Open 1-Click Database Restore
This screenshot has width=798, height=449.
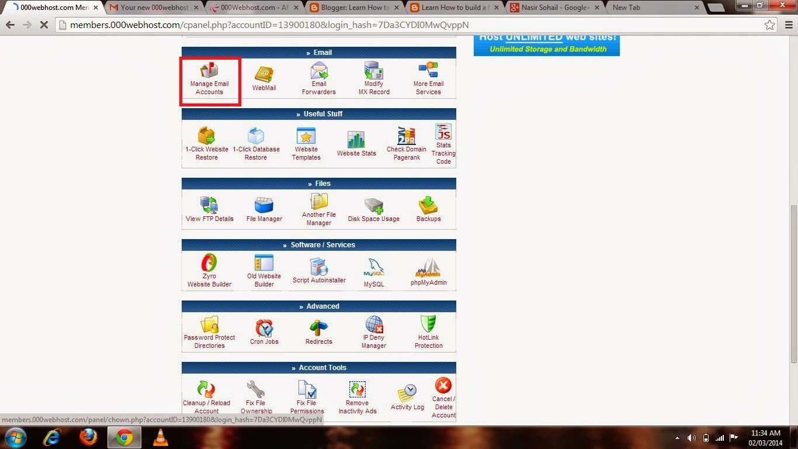[x=256, y=144]
